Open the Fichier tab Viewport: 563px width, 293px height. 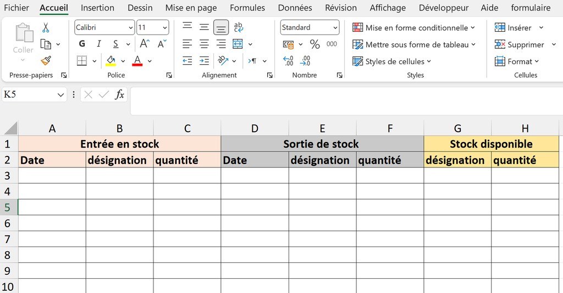coord(16,8)
